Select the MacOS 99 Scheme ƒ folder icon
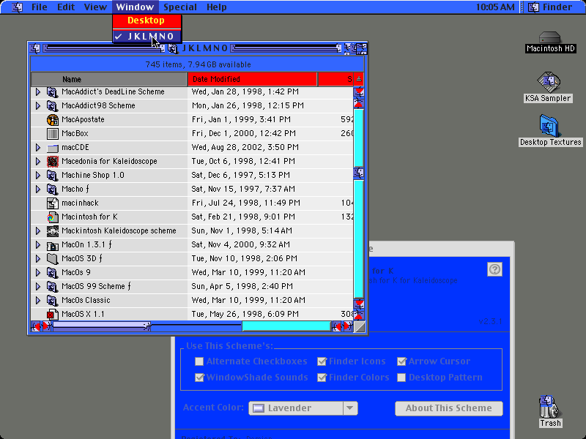 tap(52, 286)
